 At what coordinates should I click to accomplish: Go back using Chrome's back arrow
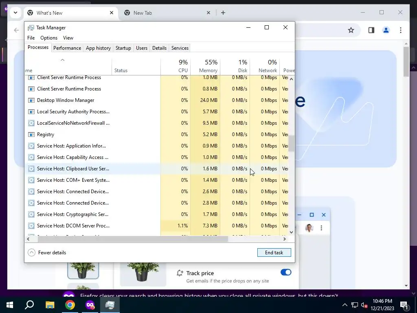(16, 30)
